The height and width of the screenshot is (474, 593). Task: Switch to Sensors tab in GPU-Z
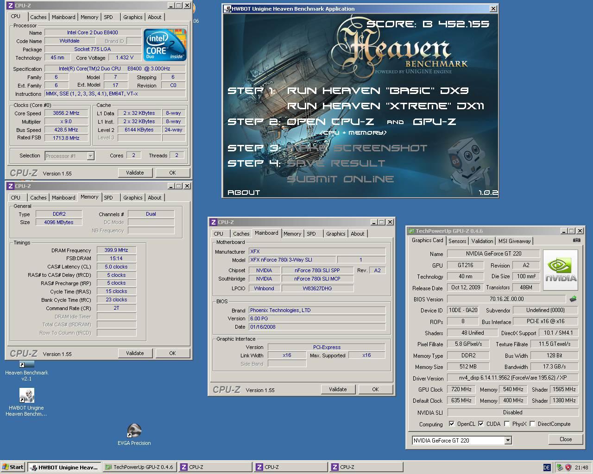(457, 241)
